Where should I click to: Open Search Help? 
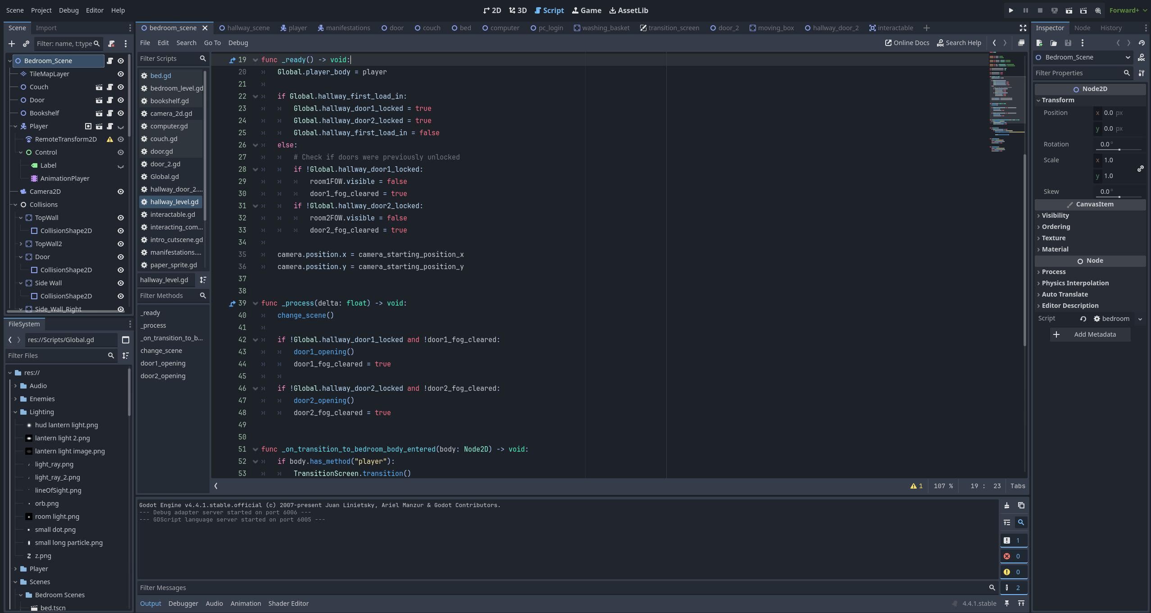tap(959, 43)
